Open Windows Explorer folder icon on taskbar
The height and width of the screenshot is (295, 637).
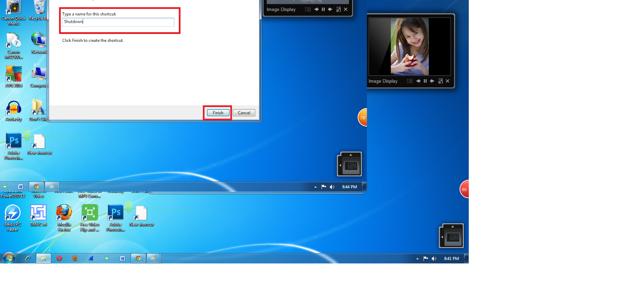point(43,258)
